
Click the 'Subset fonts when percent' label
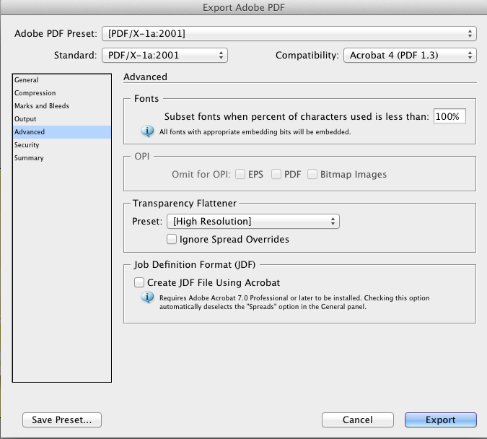coord(297,116)
